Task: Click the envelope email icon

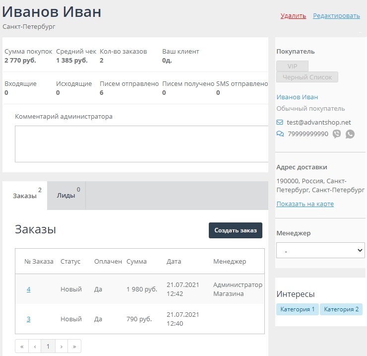Action: pos(280,122)
